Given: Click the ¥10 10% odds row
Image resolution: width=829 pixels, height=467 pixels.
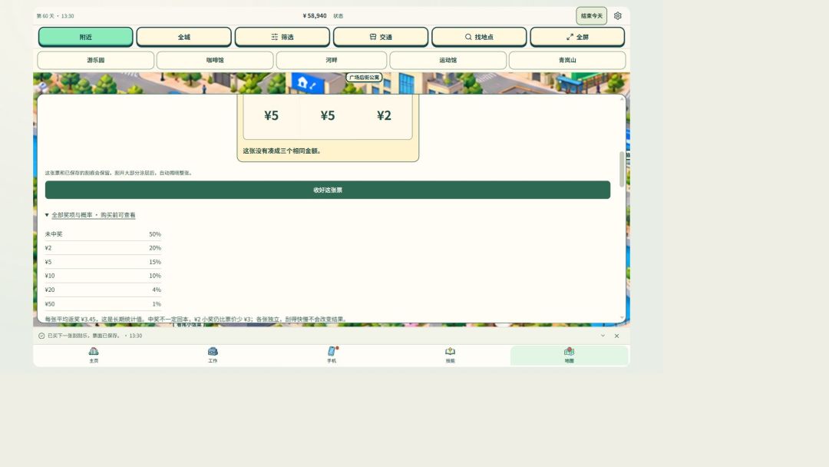Looking at the screenshot, I should click(103, 276).
